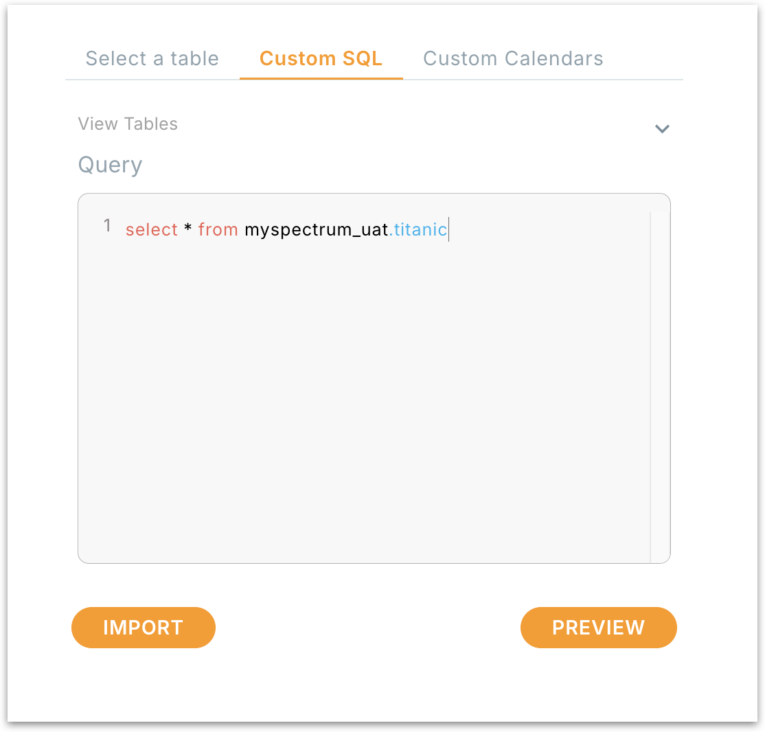Expand the View Tables chevron arrow

pyautogui.click(x=662, y=128)
